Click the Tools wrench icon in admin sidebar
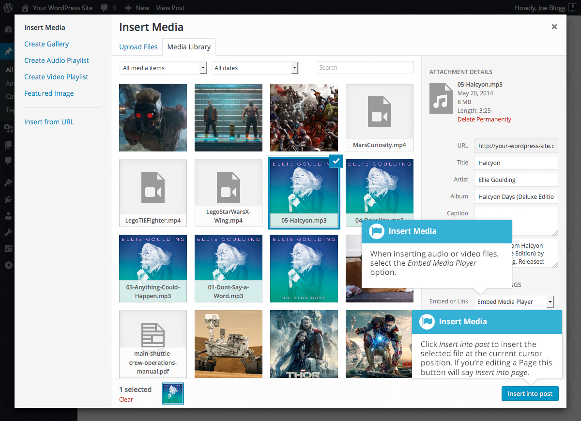The image size is (581, 421). tap(8, 232)
